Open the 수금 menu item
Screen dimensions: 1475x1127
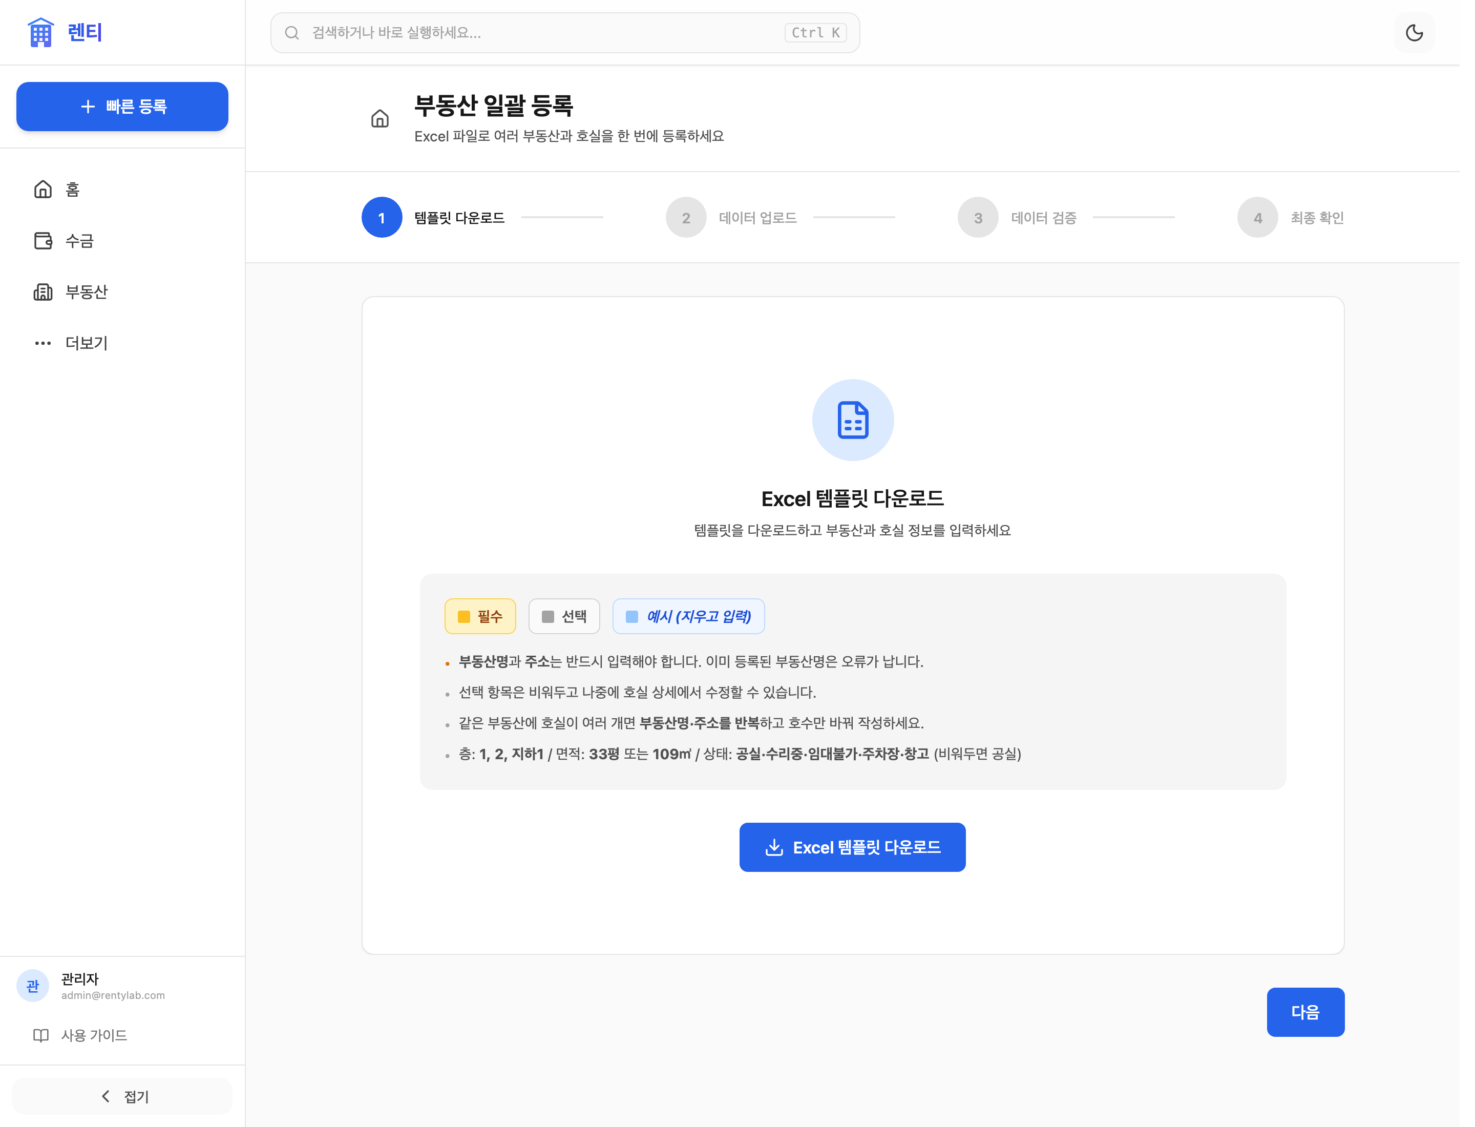tap(122, 241)
